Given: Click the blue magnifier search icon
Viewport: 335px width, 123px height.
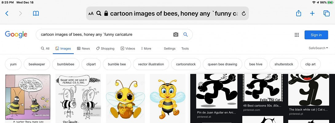Looking at the screenshot, I should (x=186, y=35).
